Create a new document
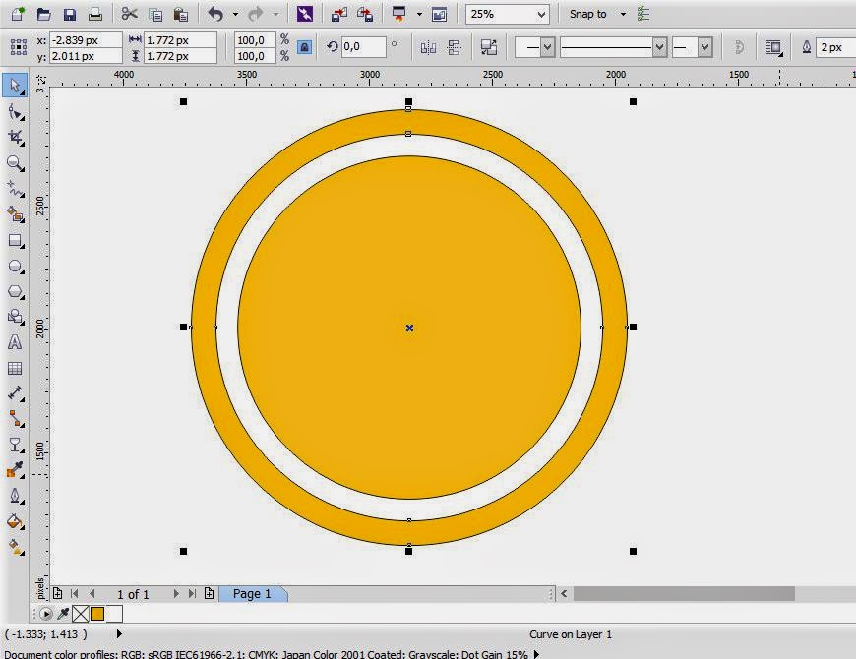This screenshot has height=659, width=856. pos(18,14)
